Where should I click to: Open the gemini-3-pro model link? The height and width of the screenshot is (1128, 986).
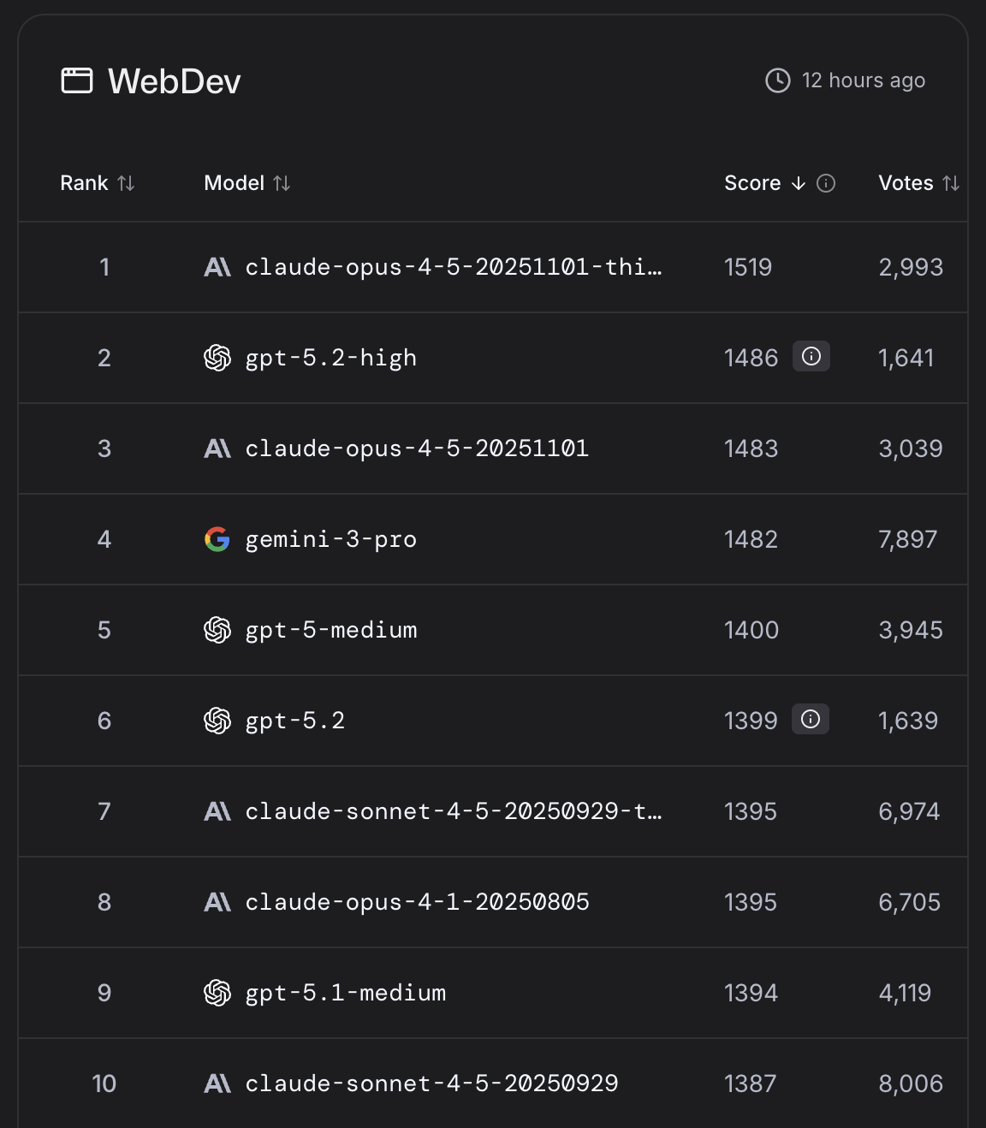[330, 539]
